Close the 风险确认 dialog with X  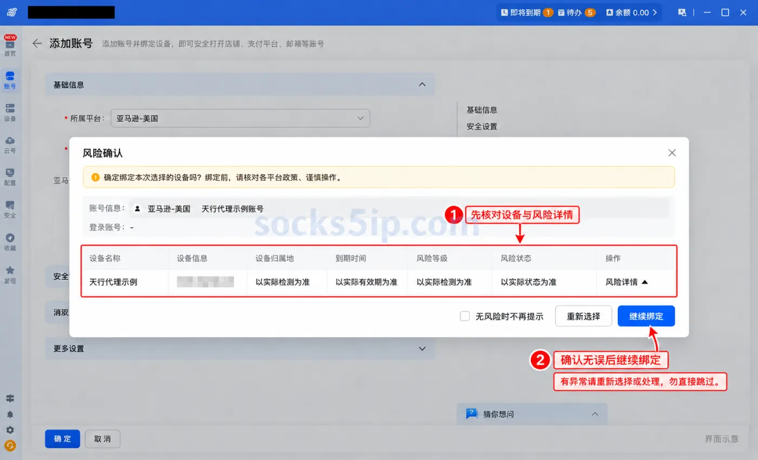pyautogui.click(x=672, y=153)
